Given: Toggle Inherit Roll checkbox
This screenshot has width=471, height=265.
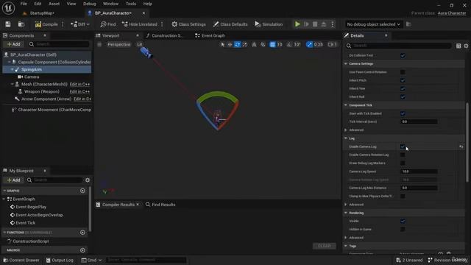Looking at the screenshot, I should tap(403, 97).
